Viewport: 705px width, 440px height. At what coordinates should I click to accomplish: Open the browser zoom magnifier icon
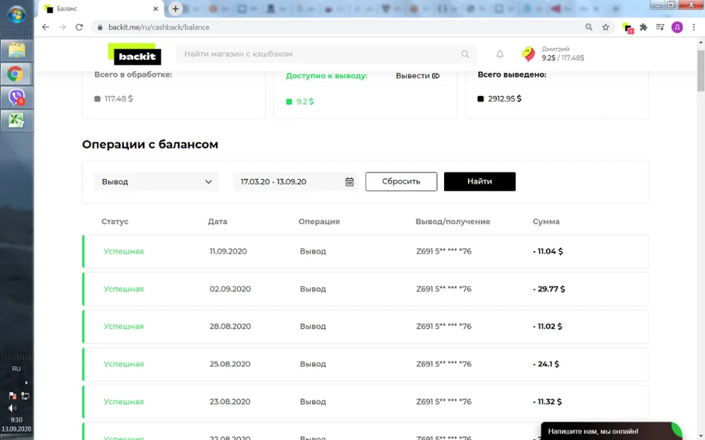(589, 27)
